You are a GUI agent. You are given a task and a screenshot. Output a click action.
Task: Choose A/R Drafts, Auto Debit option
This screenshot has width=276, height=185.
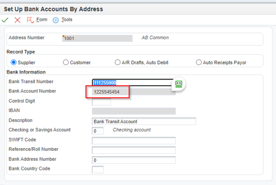(118, 62)
